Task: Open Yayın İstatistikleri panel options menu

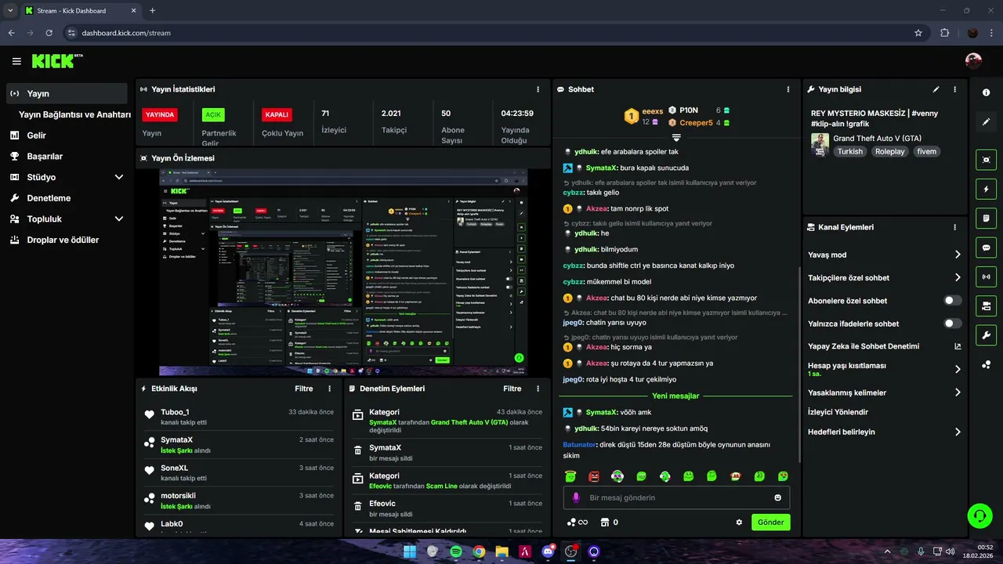Action: click(x=538, y=89)
